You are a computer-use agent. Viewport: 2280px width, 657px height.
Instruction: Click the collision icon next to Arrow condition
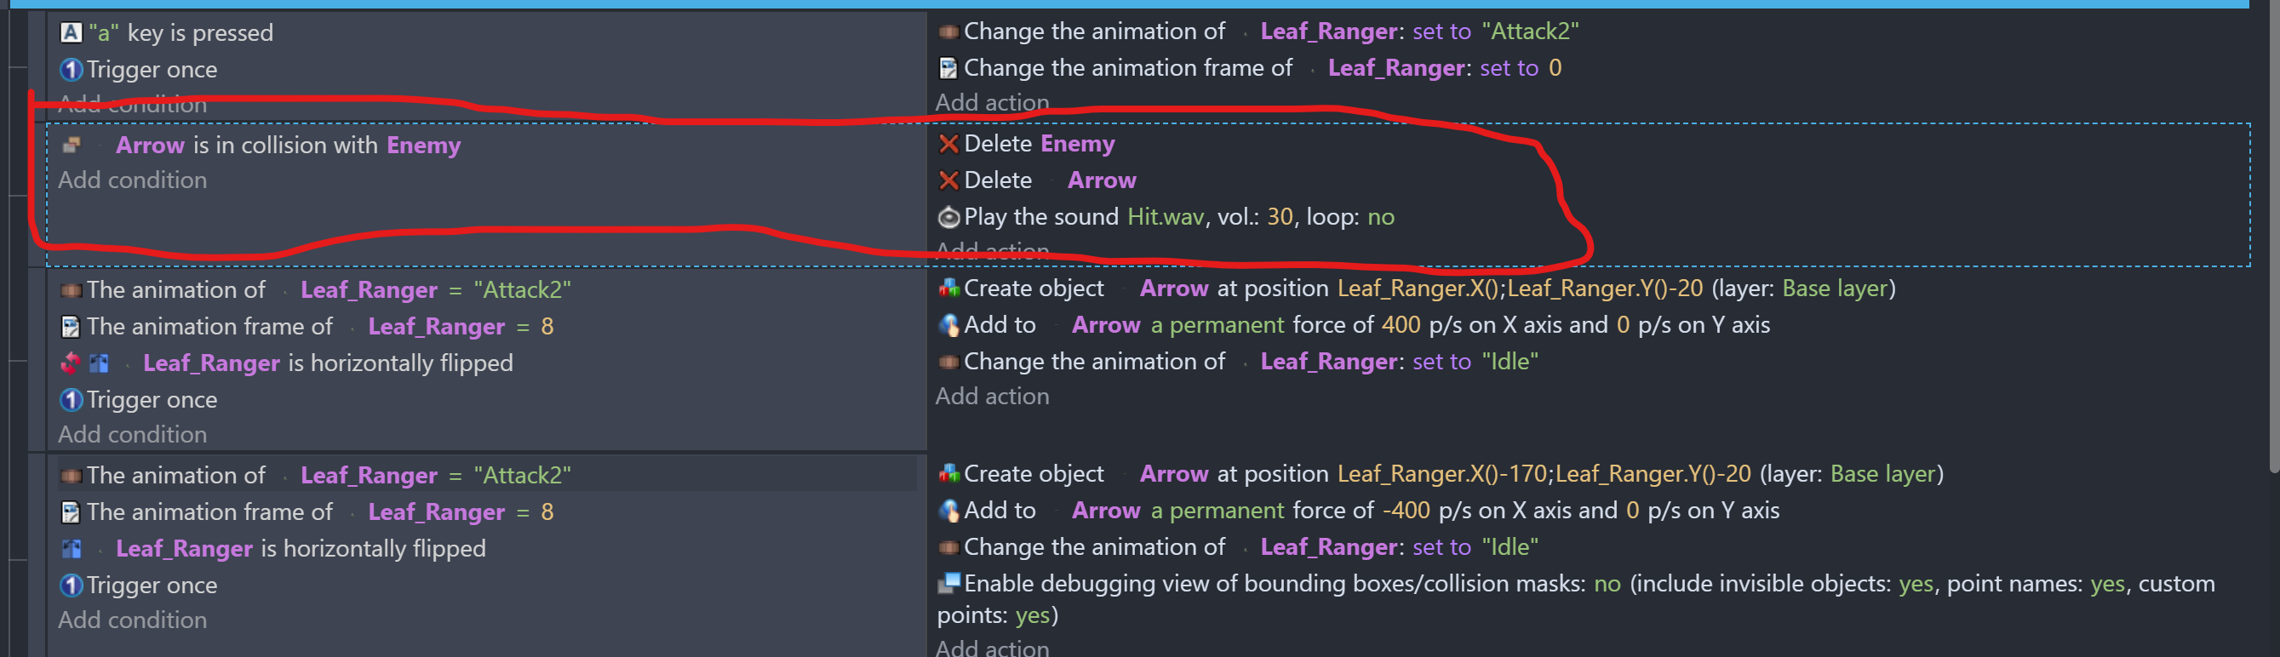click(71, 145)
